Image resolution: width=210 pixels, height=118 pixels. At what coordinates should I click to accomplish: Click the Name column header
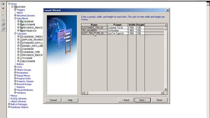[x=94, y=25]
